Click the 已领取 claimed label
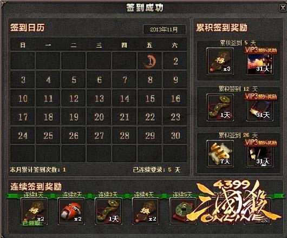This screenshot has height=238, width=287. 31,223
